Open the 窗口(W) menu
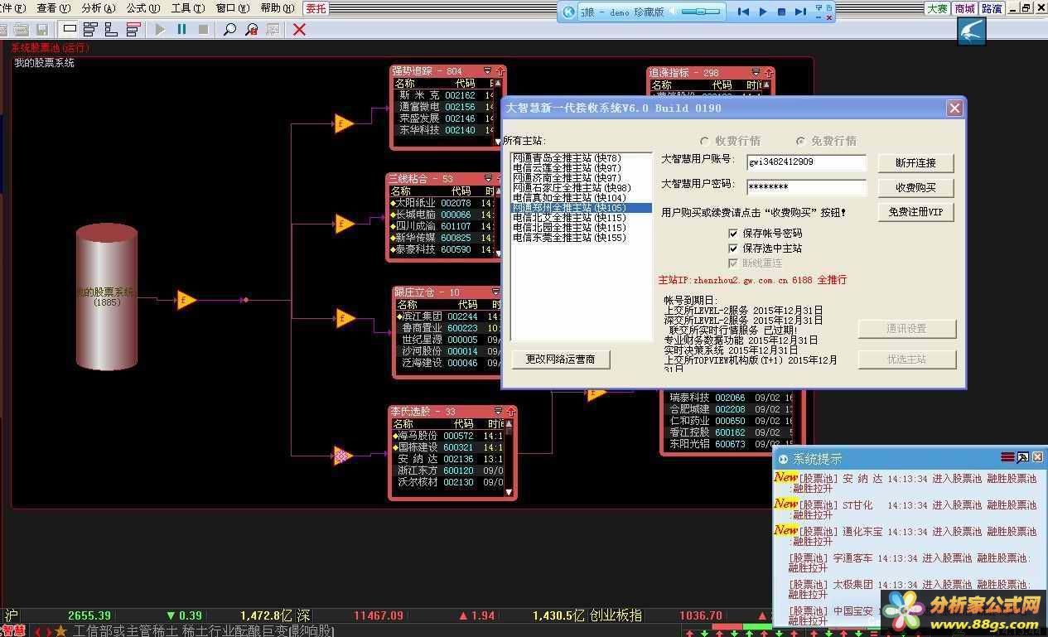 232,7
